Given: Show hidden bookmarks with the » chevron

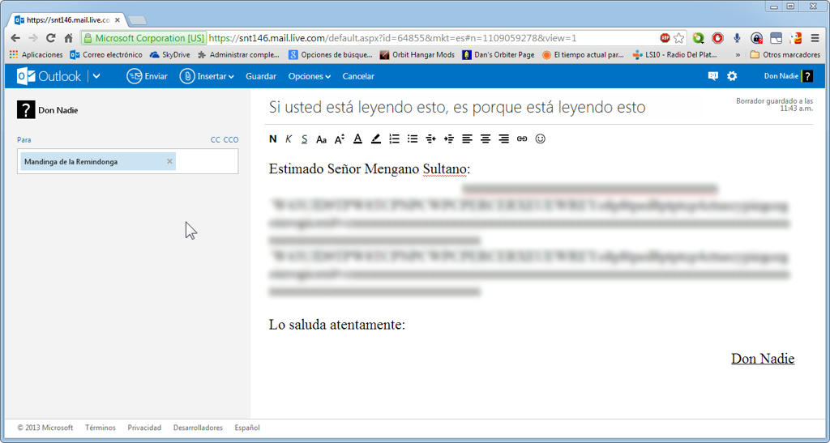Looking at the screenshot, I should (x=738, y=54).
